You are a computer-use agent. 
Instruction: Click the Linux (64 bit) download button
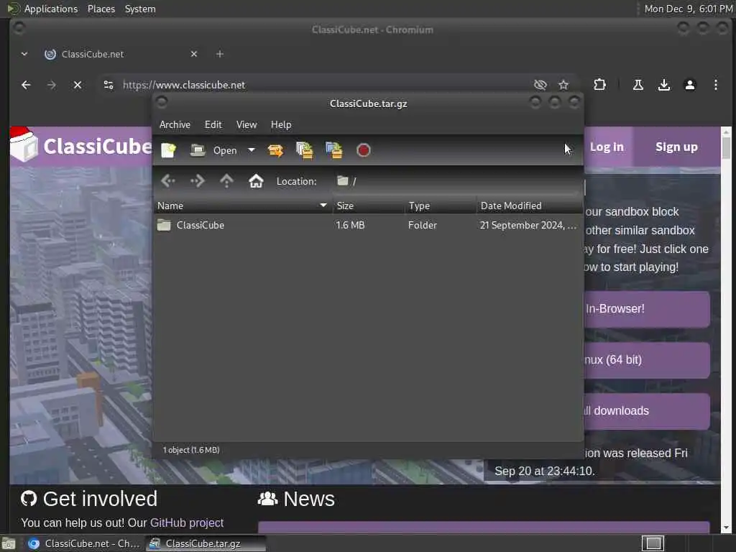click(646, 360)
